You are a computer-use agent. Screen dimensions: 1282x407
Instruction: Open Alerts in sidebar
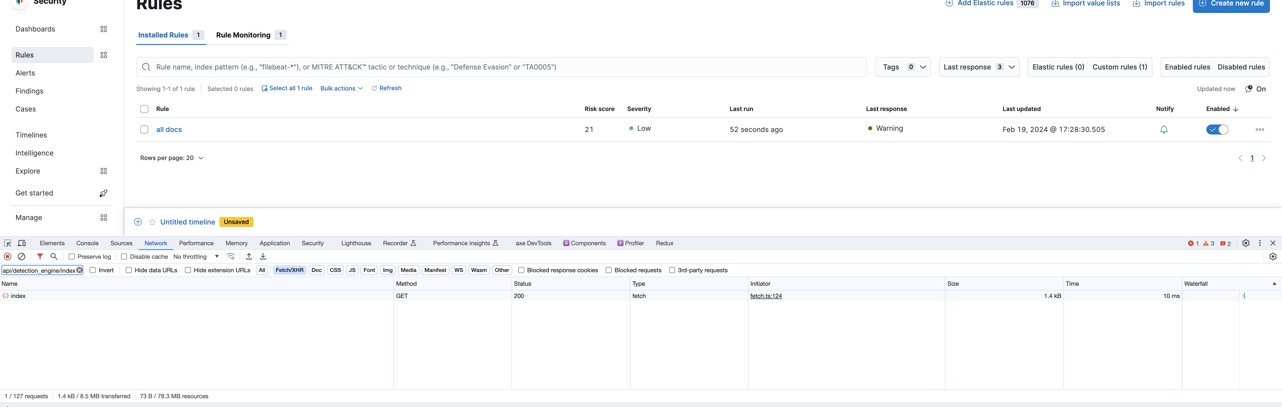point(25,73)
